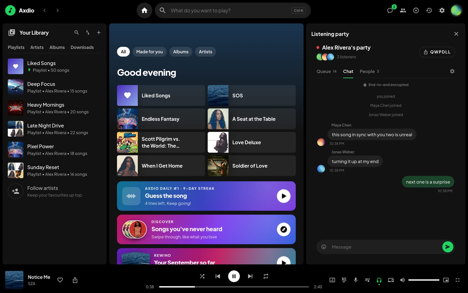Image resolution: width=468 pixels, height=293 pixels.
Task: Focus the What do you want to play search field
Action: click(233, 10)
